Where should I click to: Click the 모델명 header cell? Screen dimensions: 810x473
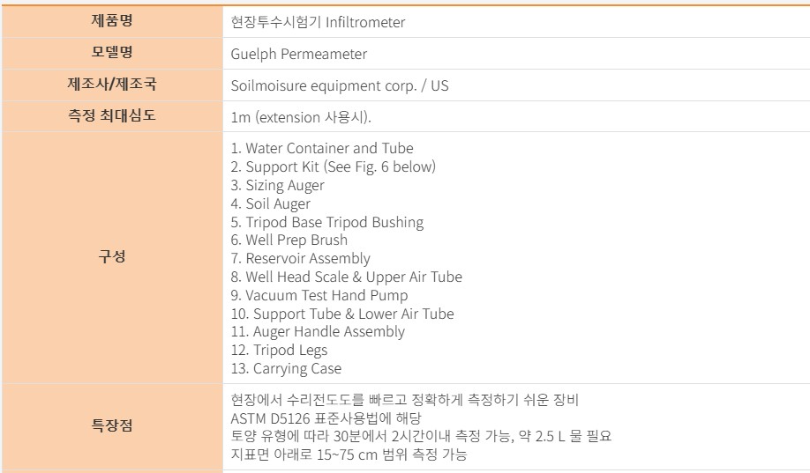pyautogui.click(x=112, y=53)
